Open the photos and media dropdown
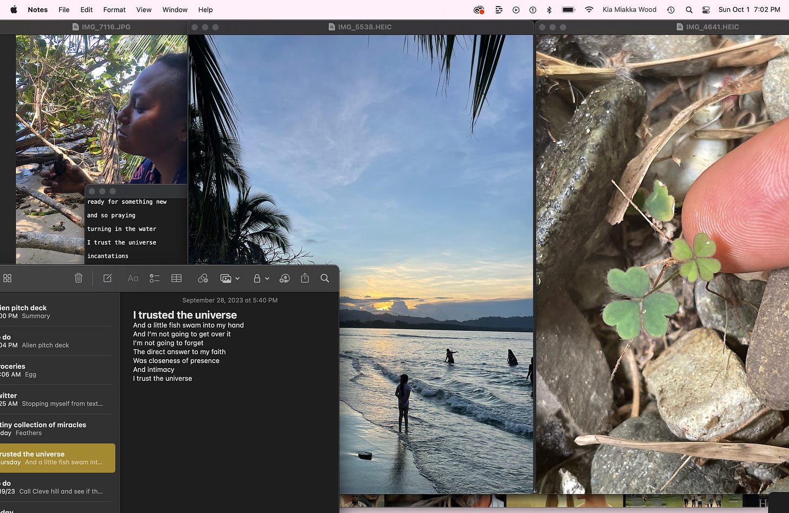This screenshot has height=513, width=789. pyautogui.click(x=230, y=278)
